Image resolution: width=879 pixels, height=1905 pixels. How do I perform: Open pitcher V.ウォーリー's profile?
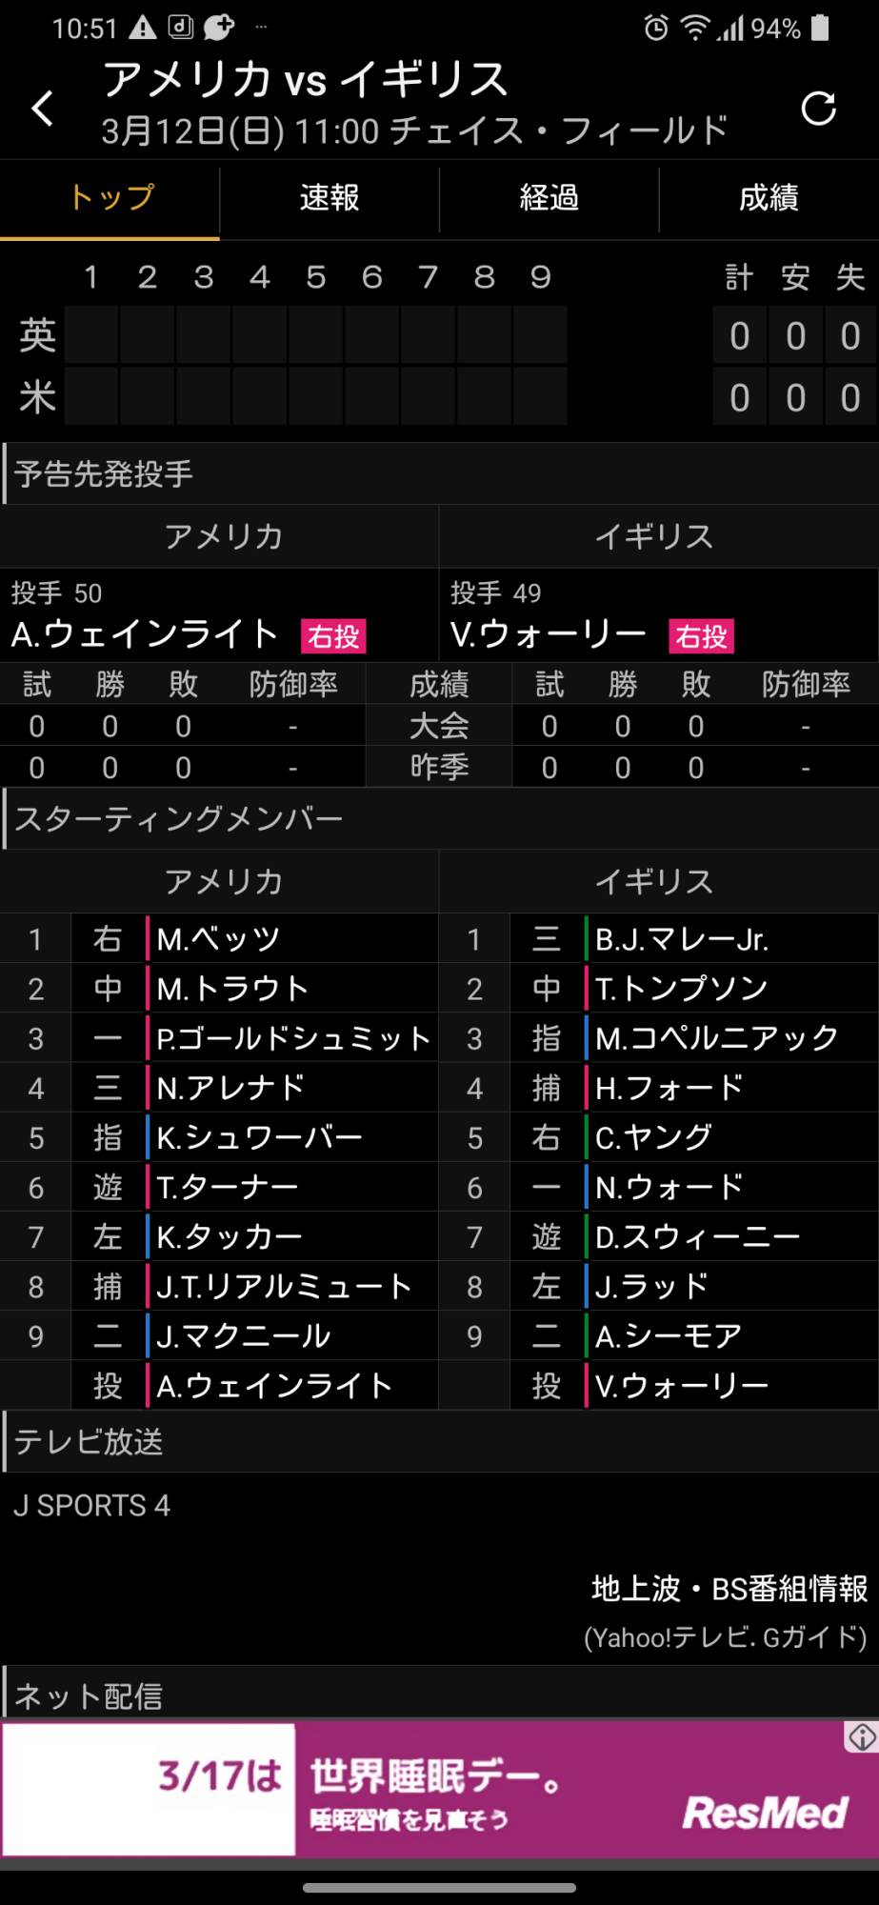[x=549, y=634]
